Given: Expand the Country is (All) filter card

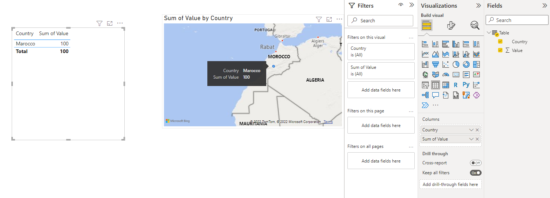Looking at the screenshot, I should 381,52.
